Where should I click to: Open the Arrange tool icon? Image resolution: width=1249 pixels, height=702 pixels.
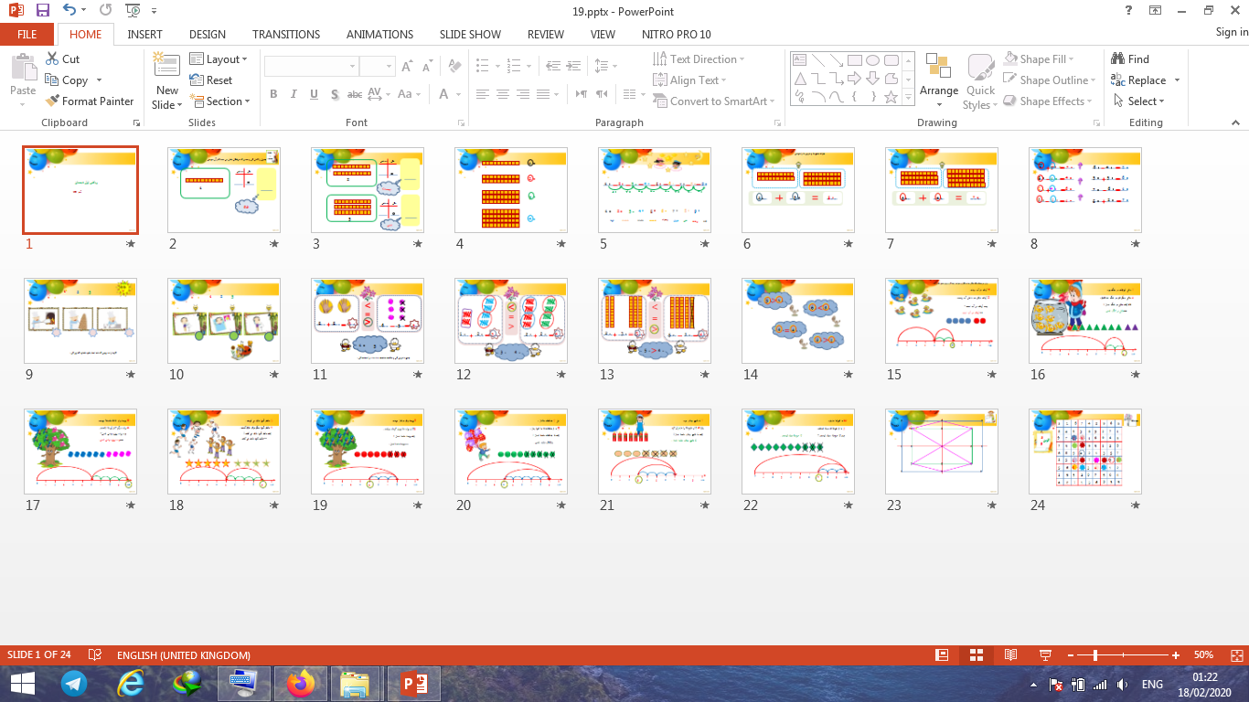(x=938, y=67)
